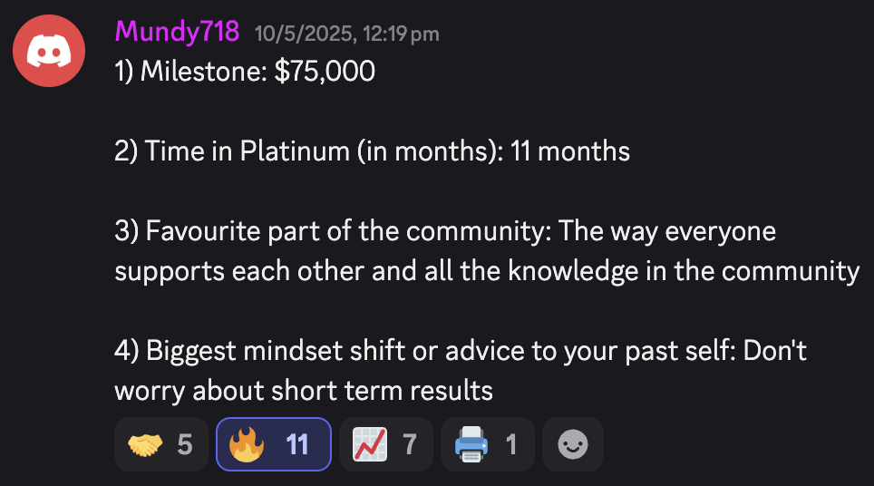Open Mundy718's red Discord avatar
874x486 pixels.
[x=49, y=51]
